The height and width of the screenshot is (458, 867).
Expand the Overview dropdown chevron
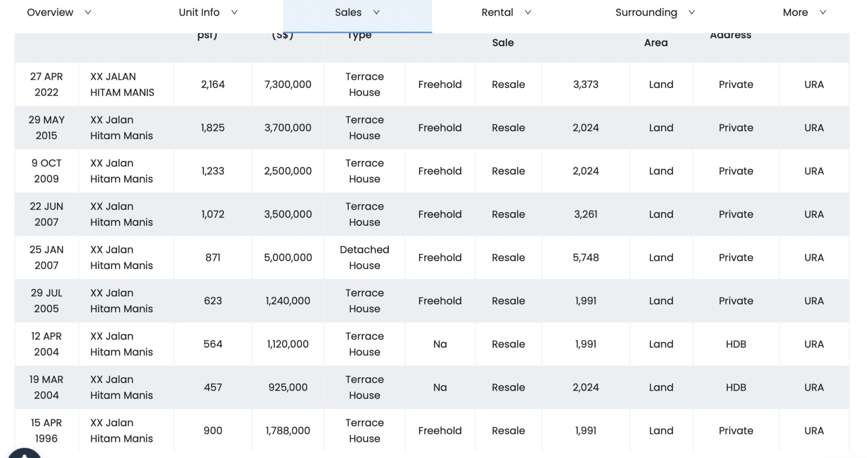[88, 12]
